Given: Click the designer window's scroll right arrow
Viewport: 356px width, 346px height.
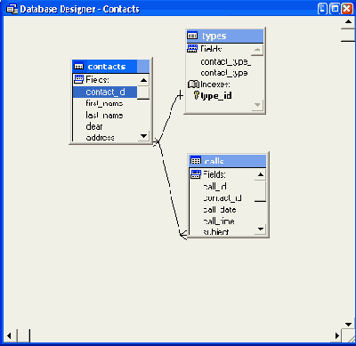Looking at the screenshot, I should (337, 335).
